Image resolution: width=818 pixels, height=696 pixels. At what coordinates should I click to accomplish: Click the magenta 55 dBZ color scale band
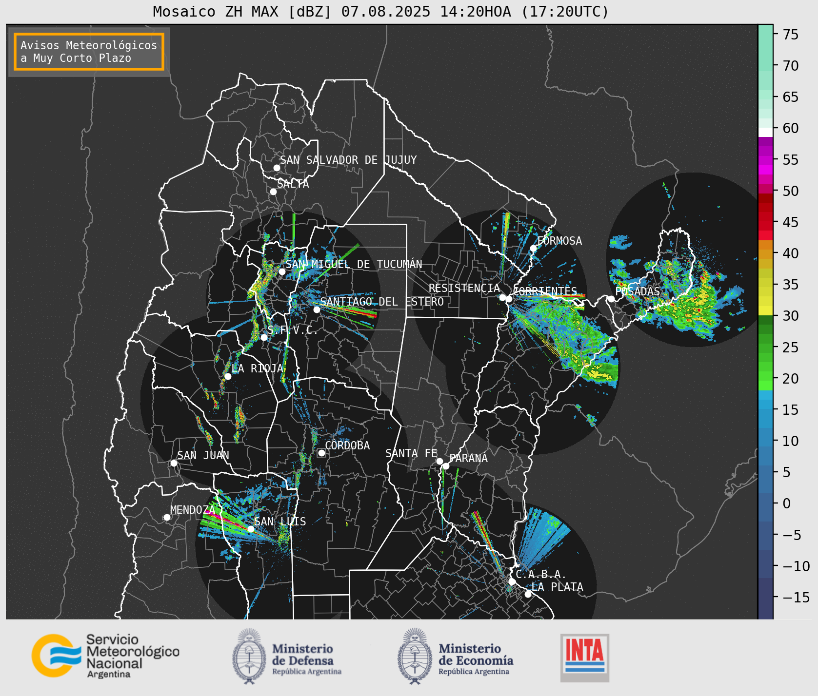coord(765,160)
